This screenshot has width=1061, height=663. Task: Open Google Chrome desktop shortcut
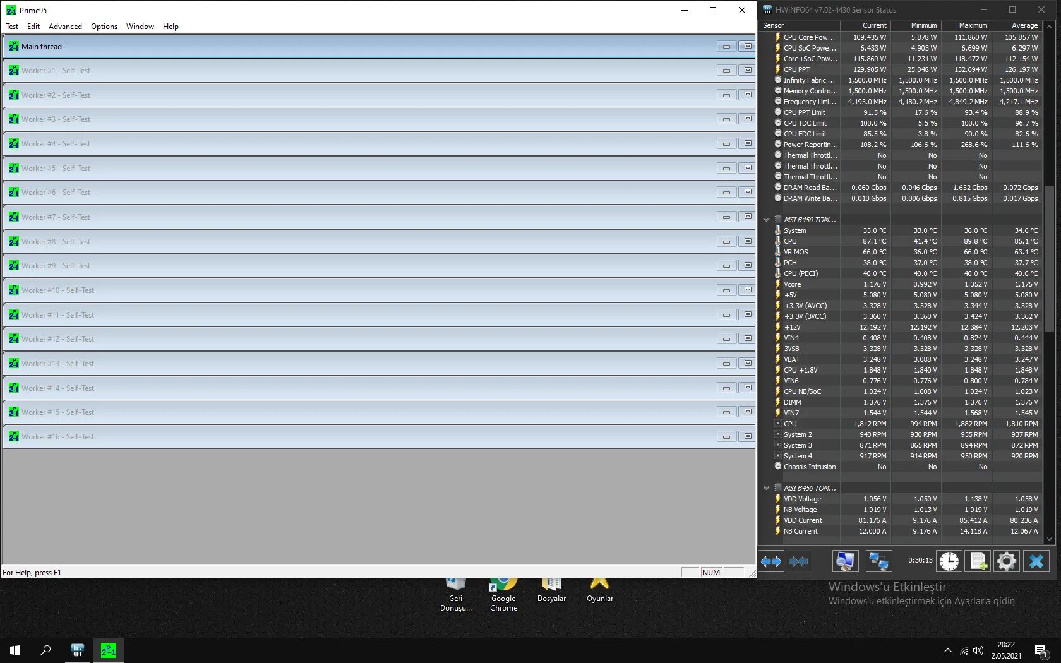coord(503,595)
